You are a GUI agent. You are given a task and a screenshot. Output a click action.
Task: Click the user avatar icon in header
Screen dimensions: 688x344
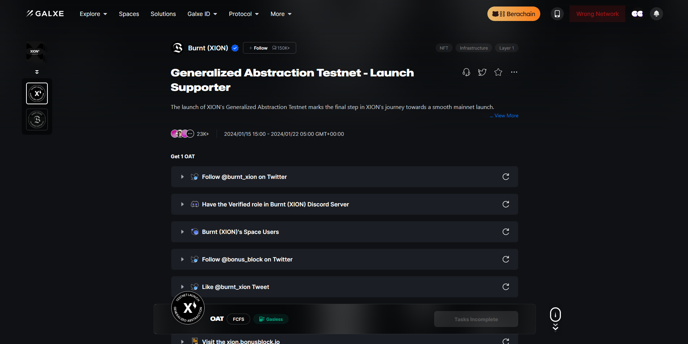click(637, 14)
